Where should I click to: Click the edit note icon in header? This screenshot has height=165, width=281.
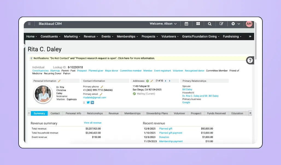click(x=221, y=24)
